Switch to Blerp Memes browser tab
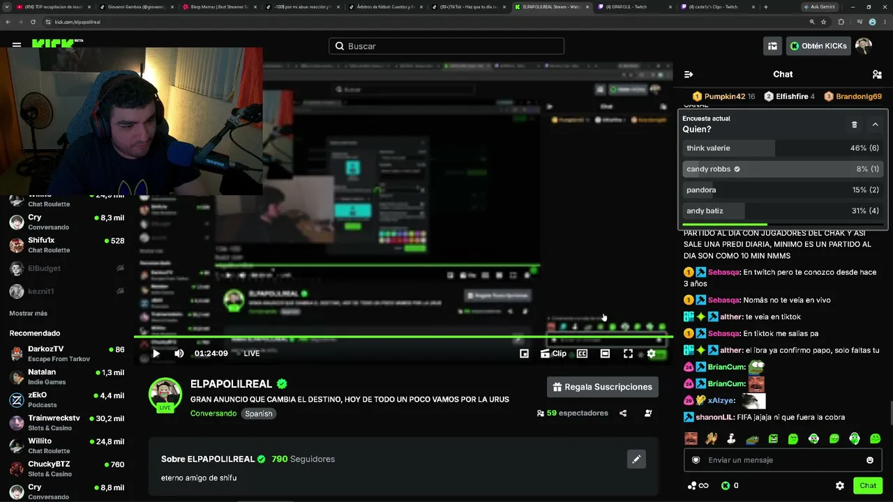 (219, 7)
